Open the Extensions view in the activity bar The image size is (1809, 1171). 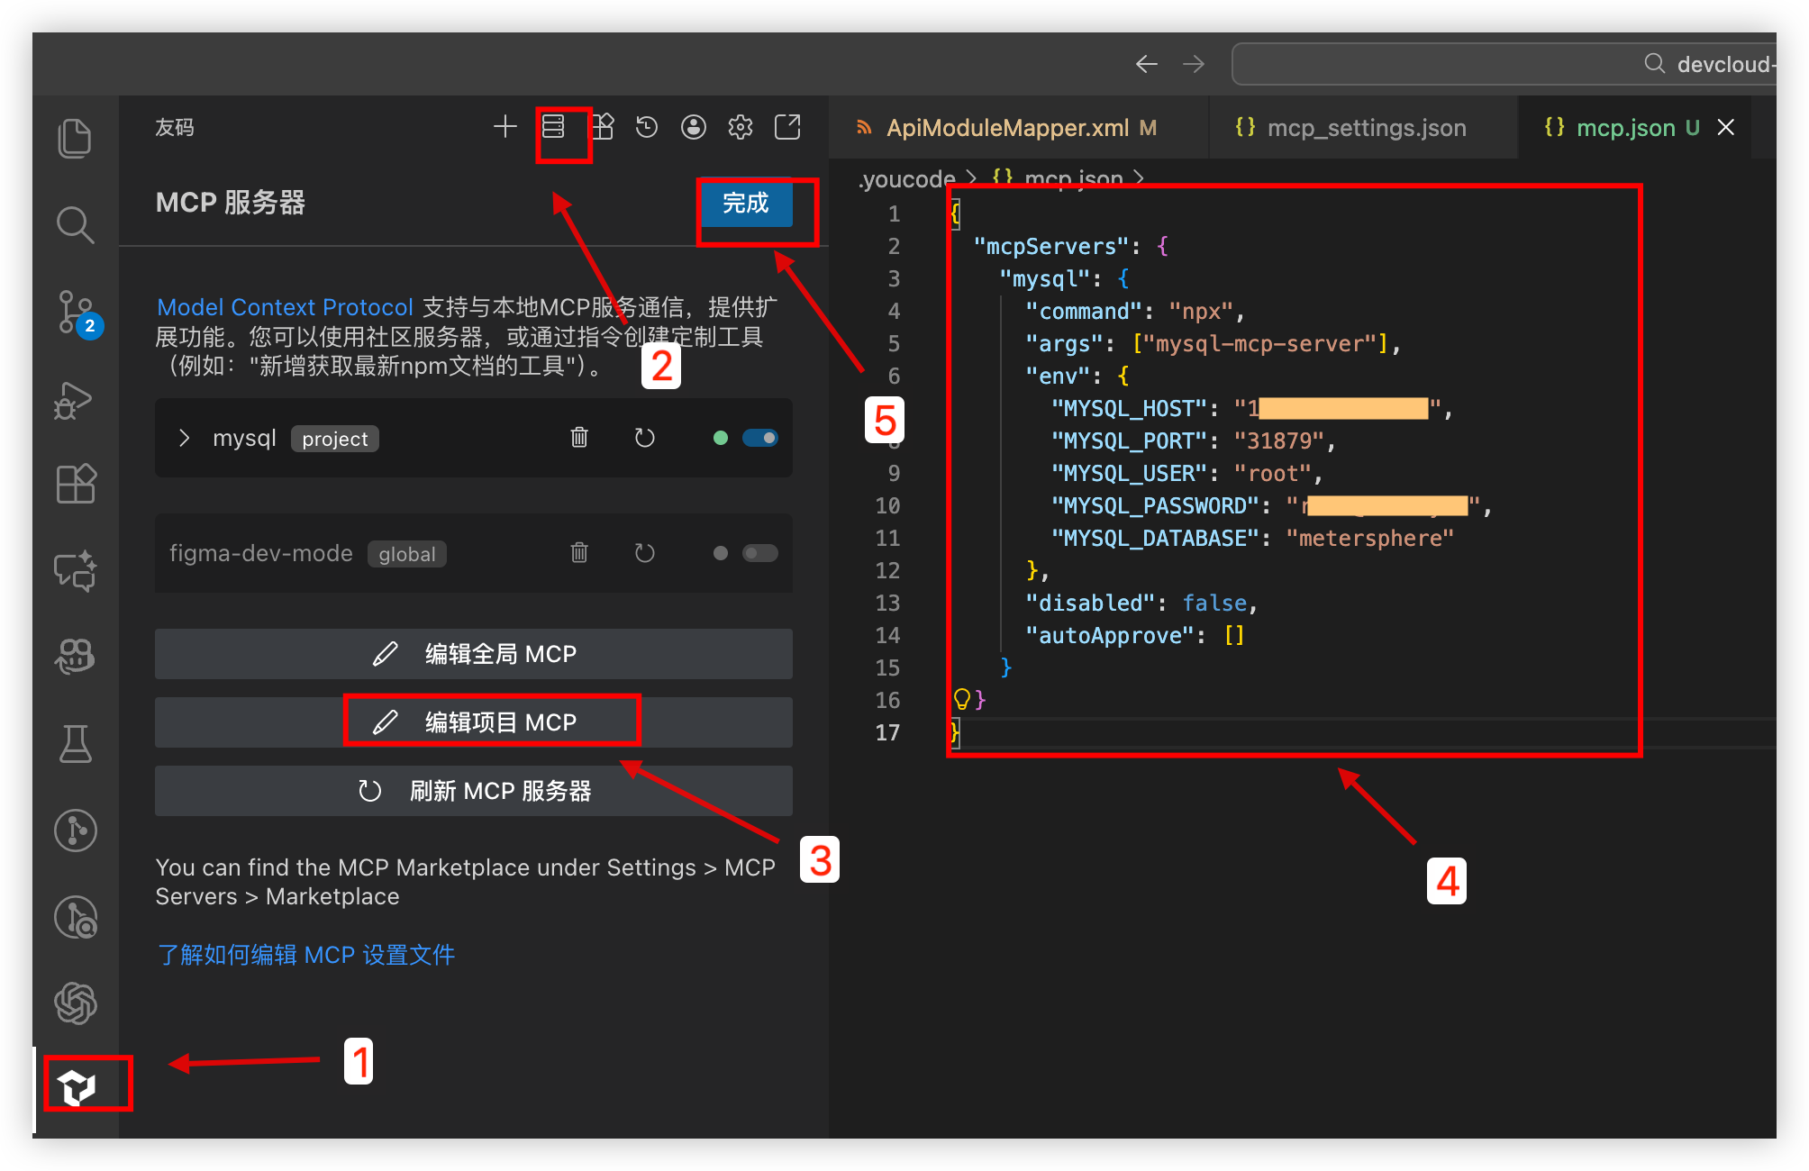pos(75,484)
